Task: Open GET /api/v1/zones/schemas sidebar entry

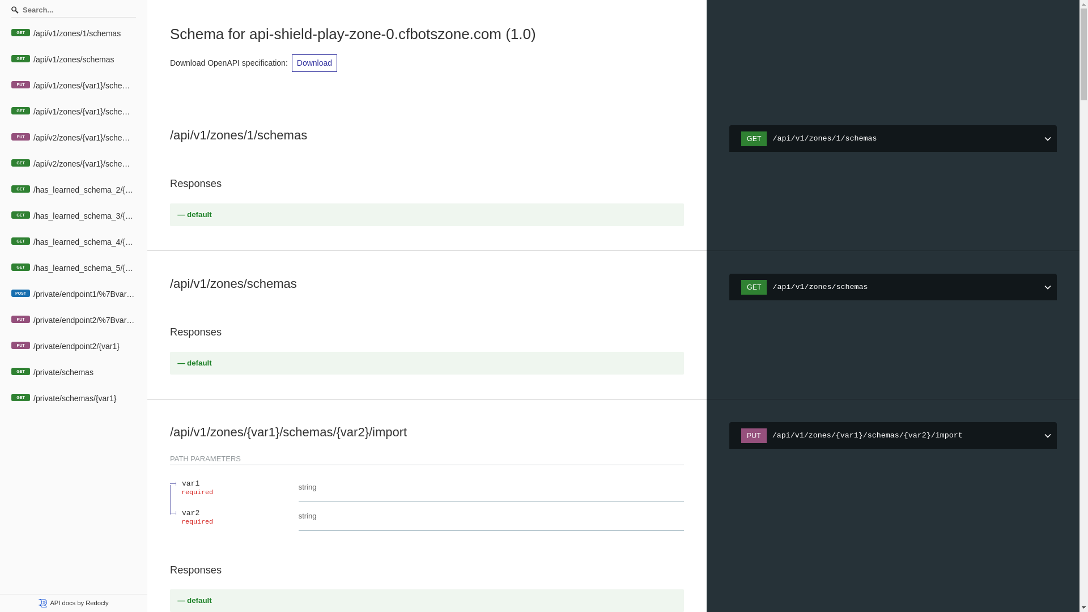Action: 74,59
